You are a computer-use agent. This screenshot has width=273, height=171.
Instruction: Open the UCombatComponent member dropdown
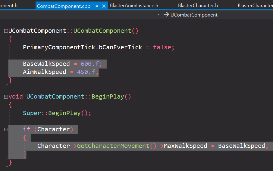pos(218,15)
